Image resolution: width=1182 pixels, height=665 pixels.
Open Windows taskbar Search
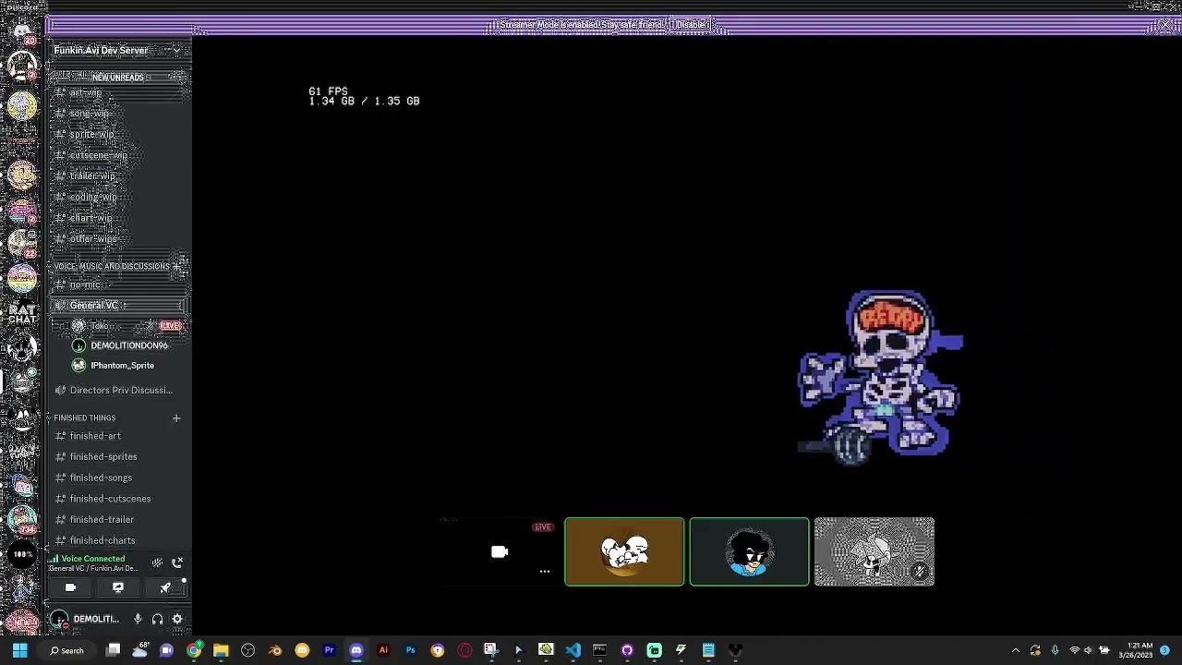click(x=66, y=651)
